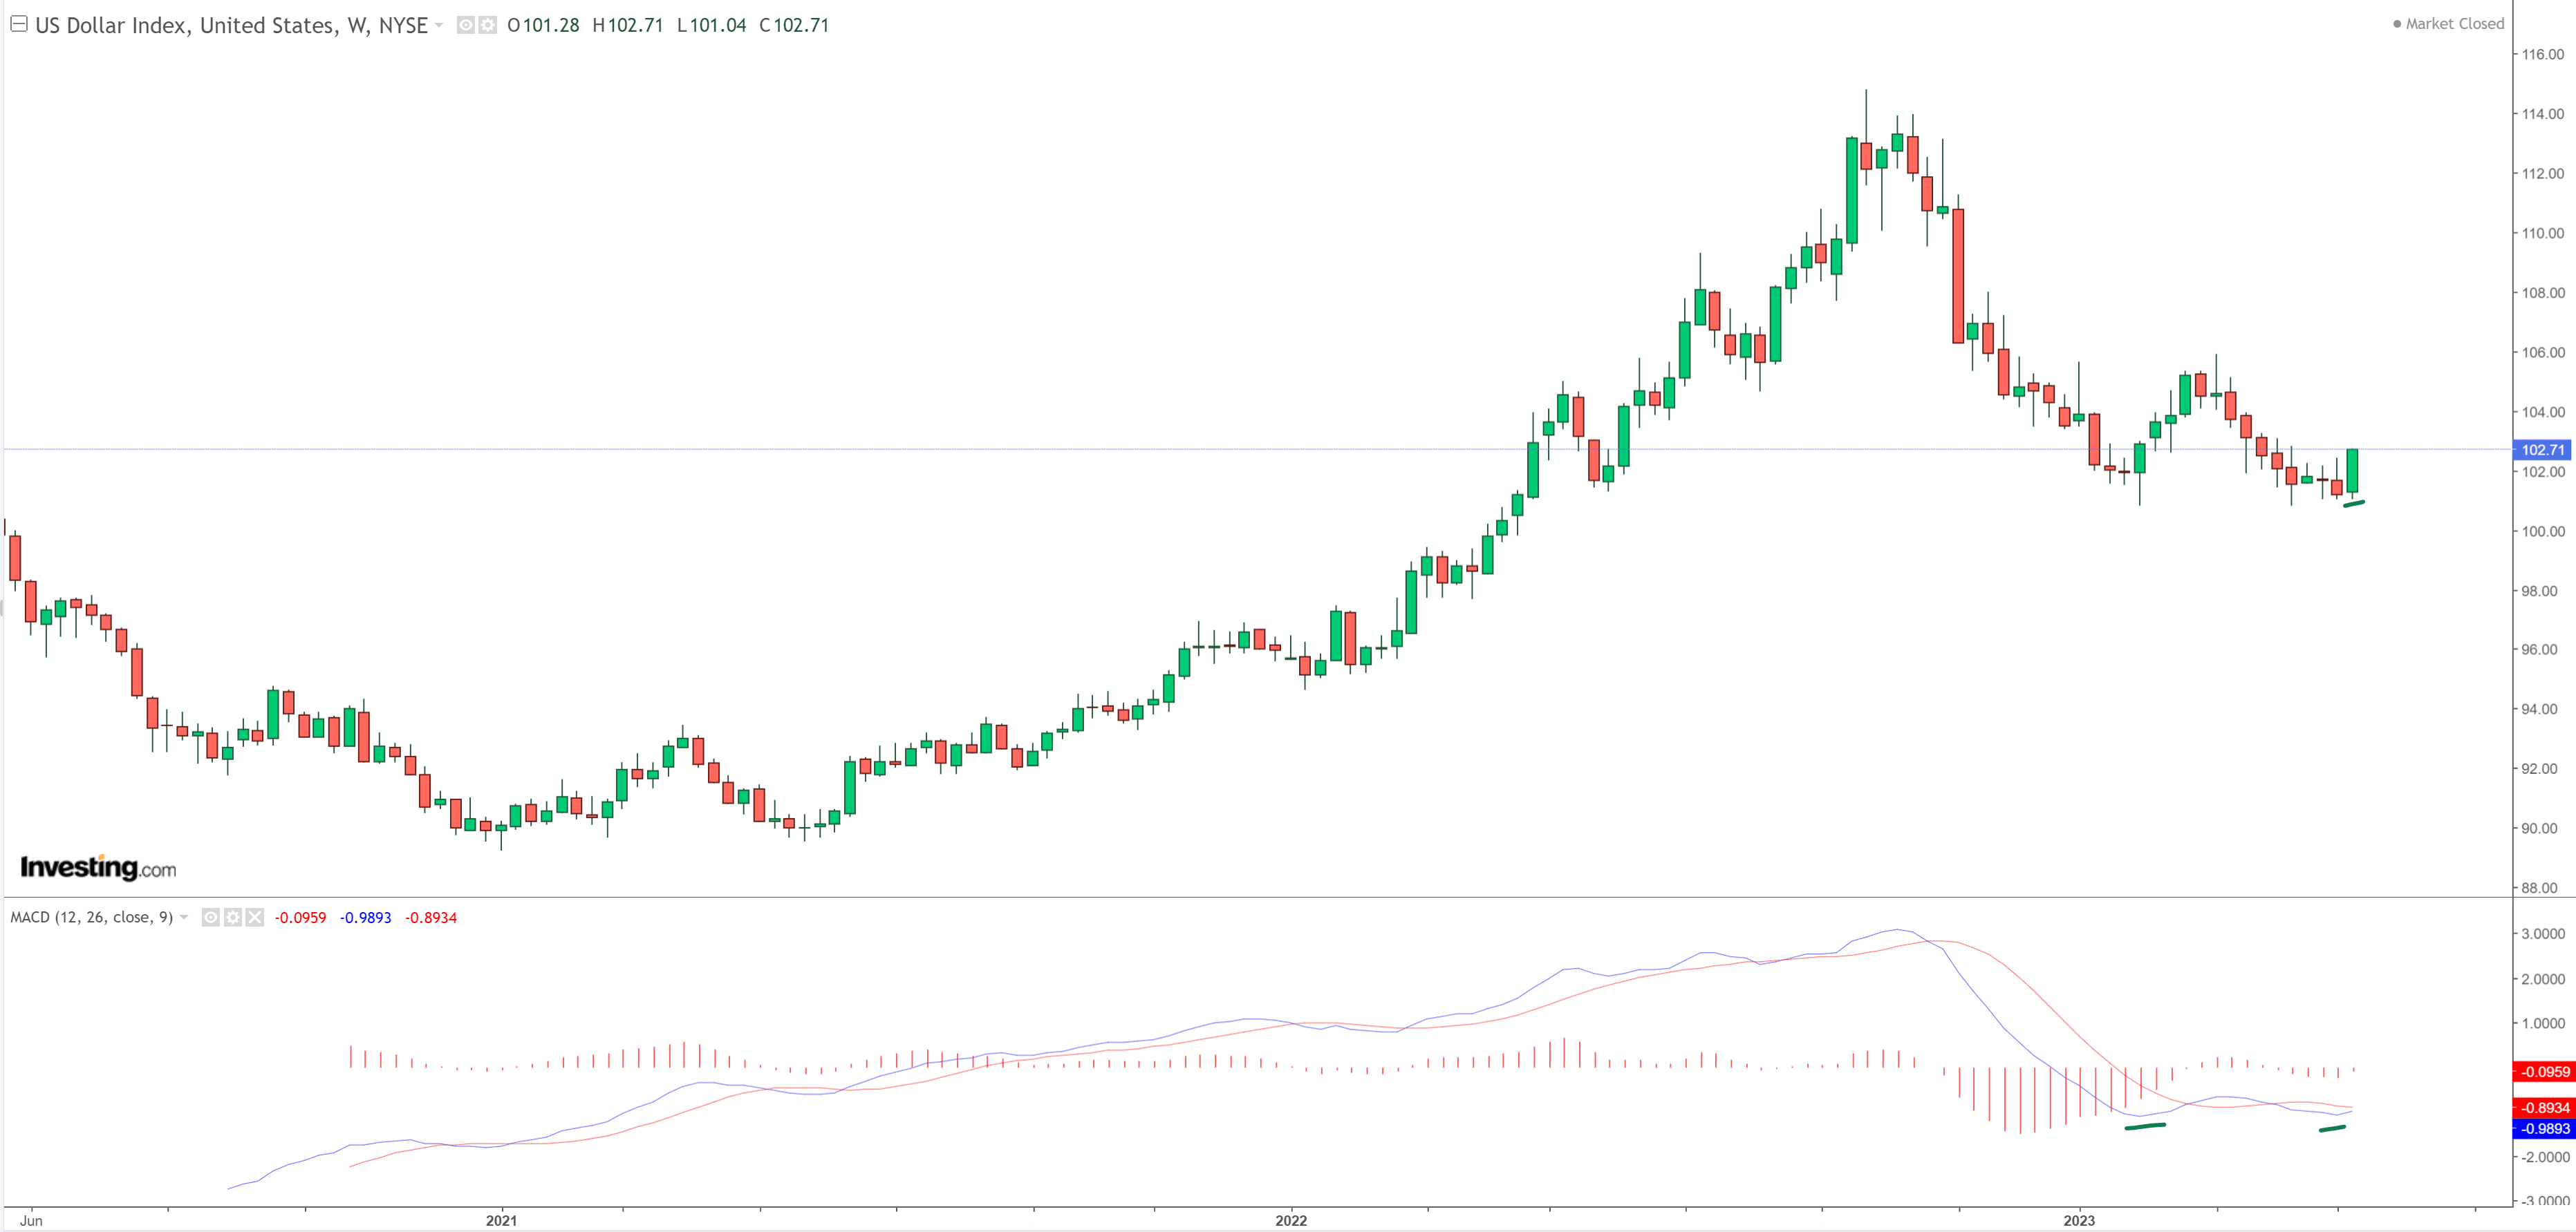Click the MACD line value label -0.9893 on axis

pyautogui.click(x=2543, y=1129)
